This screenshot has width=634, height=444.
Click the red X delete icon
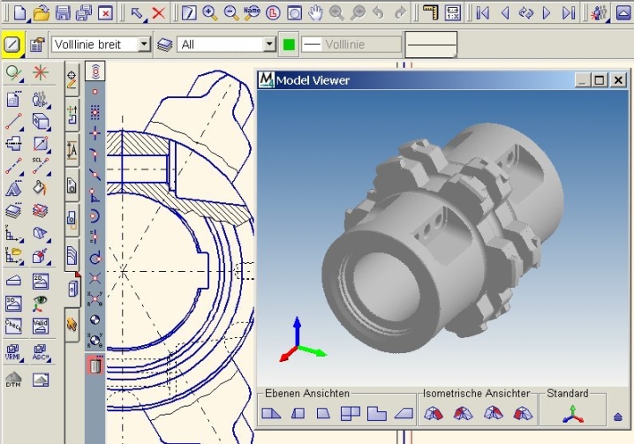[x=158, y=12]
